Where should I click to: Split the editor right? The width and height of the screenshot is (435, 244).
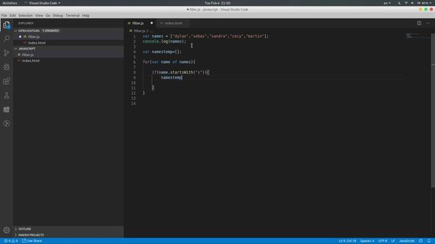(419, 23)
